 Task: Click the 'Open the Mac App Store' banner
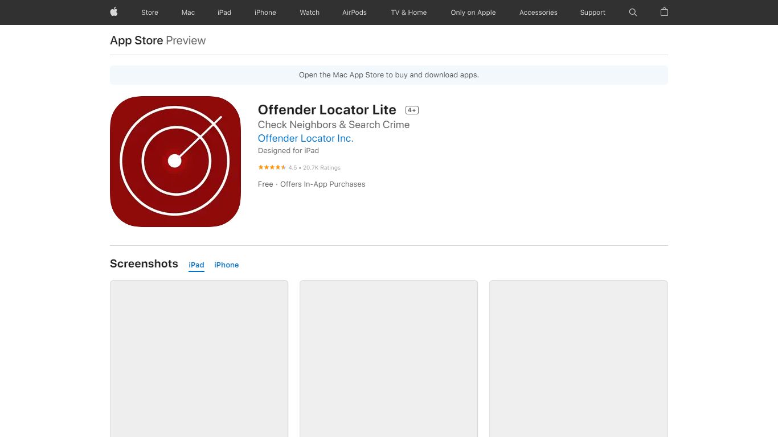coord(389,75)
